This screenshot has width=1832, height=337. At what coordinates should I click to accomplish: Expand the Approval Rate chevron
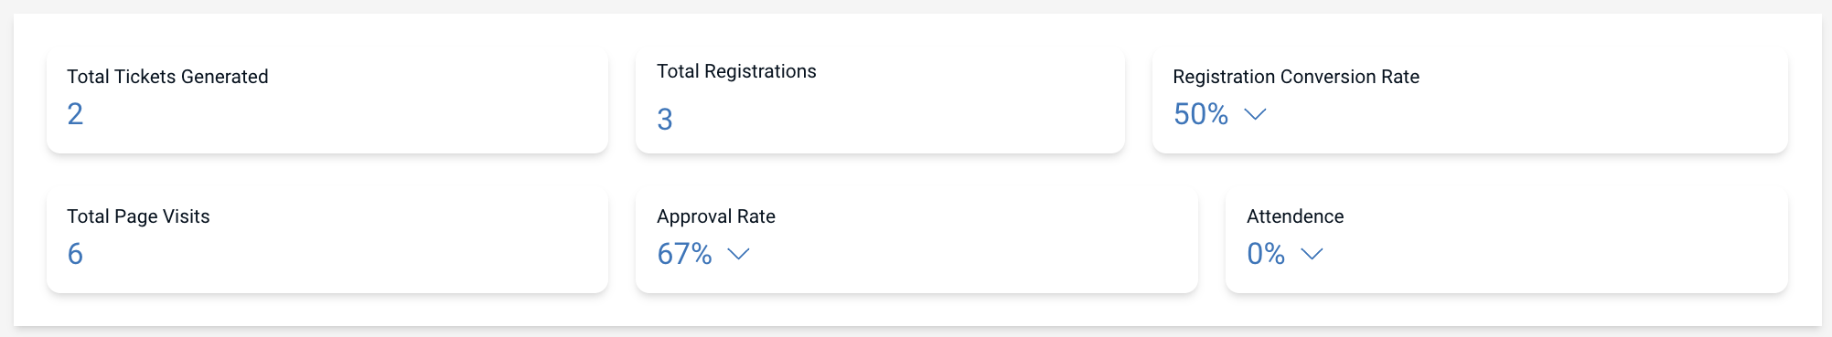pos(738,254)
